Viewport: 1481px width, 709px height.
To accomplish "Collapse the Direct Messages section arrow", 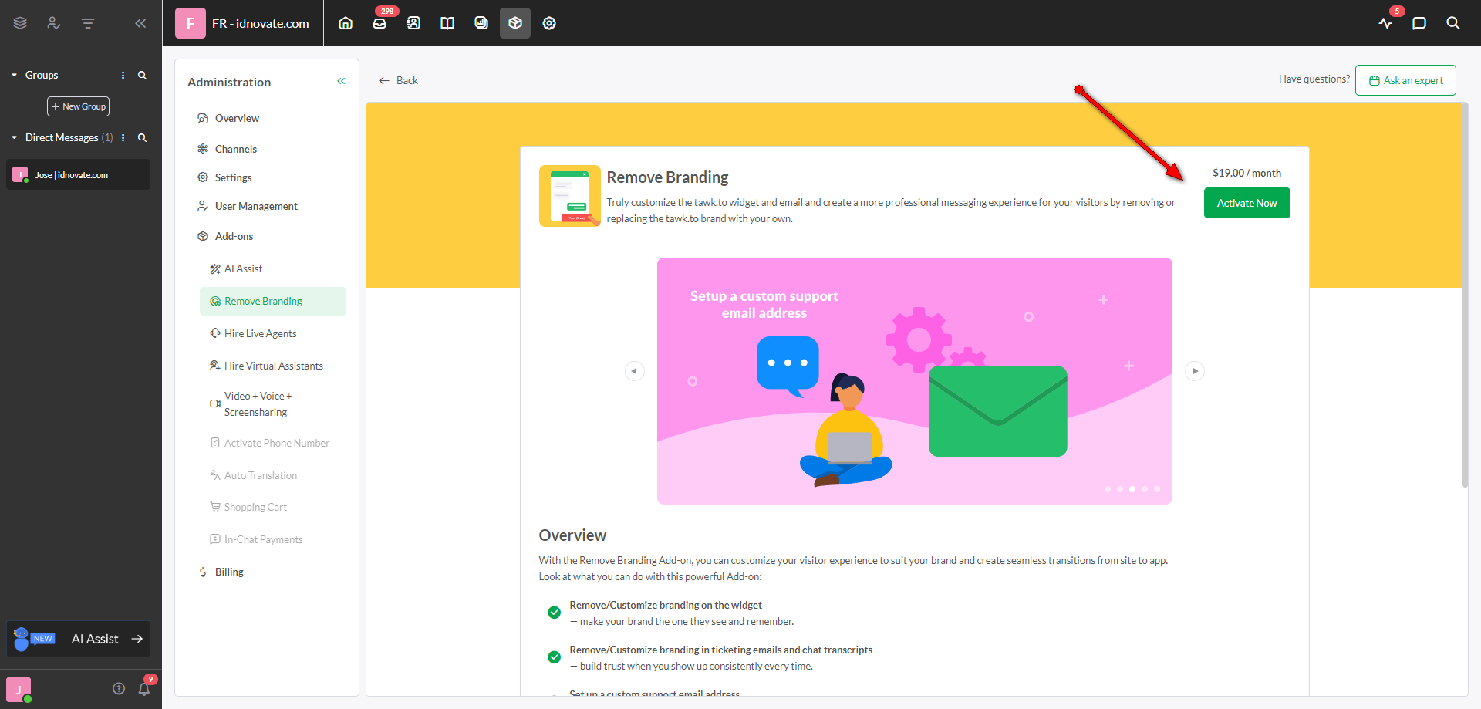I will pyautogui.click(x=14, y=138).
